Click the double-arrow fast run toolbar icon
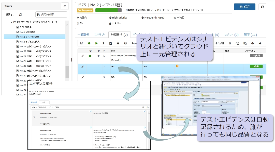 click(x=89, y=43)
